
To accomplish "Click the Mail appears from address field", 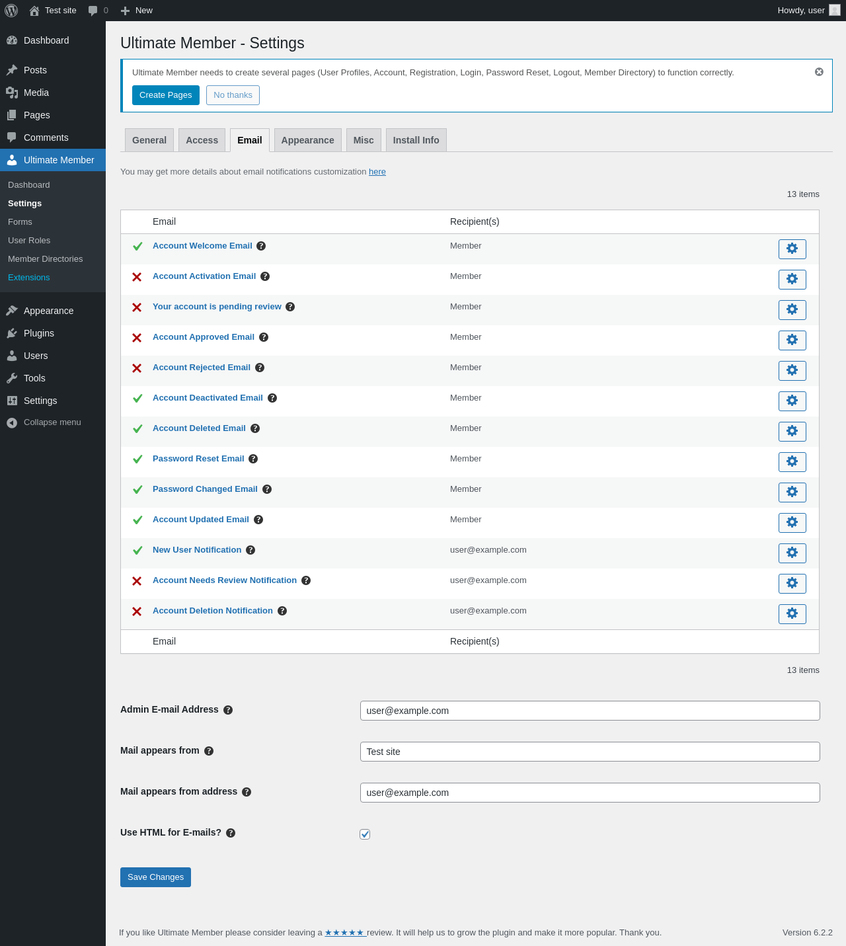I will (x=590, y=793).
